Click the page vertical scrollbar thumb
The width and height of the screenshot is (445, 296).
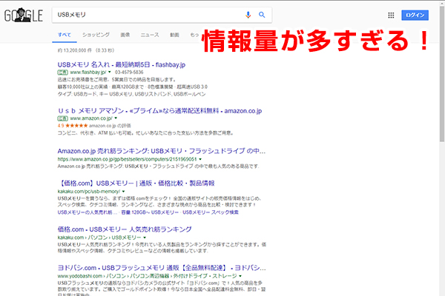pyautogui.click(x=442, y=74)
